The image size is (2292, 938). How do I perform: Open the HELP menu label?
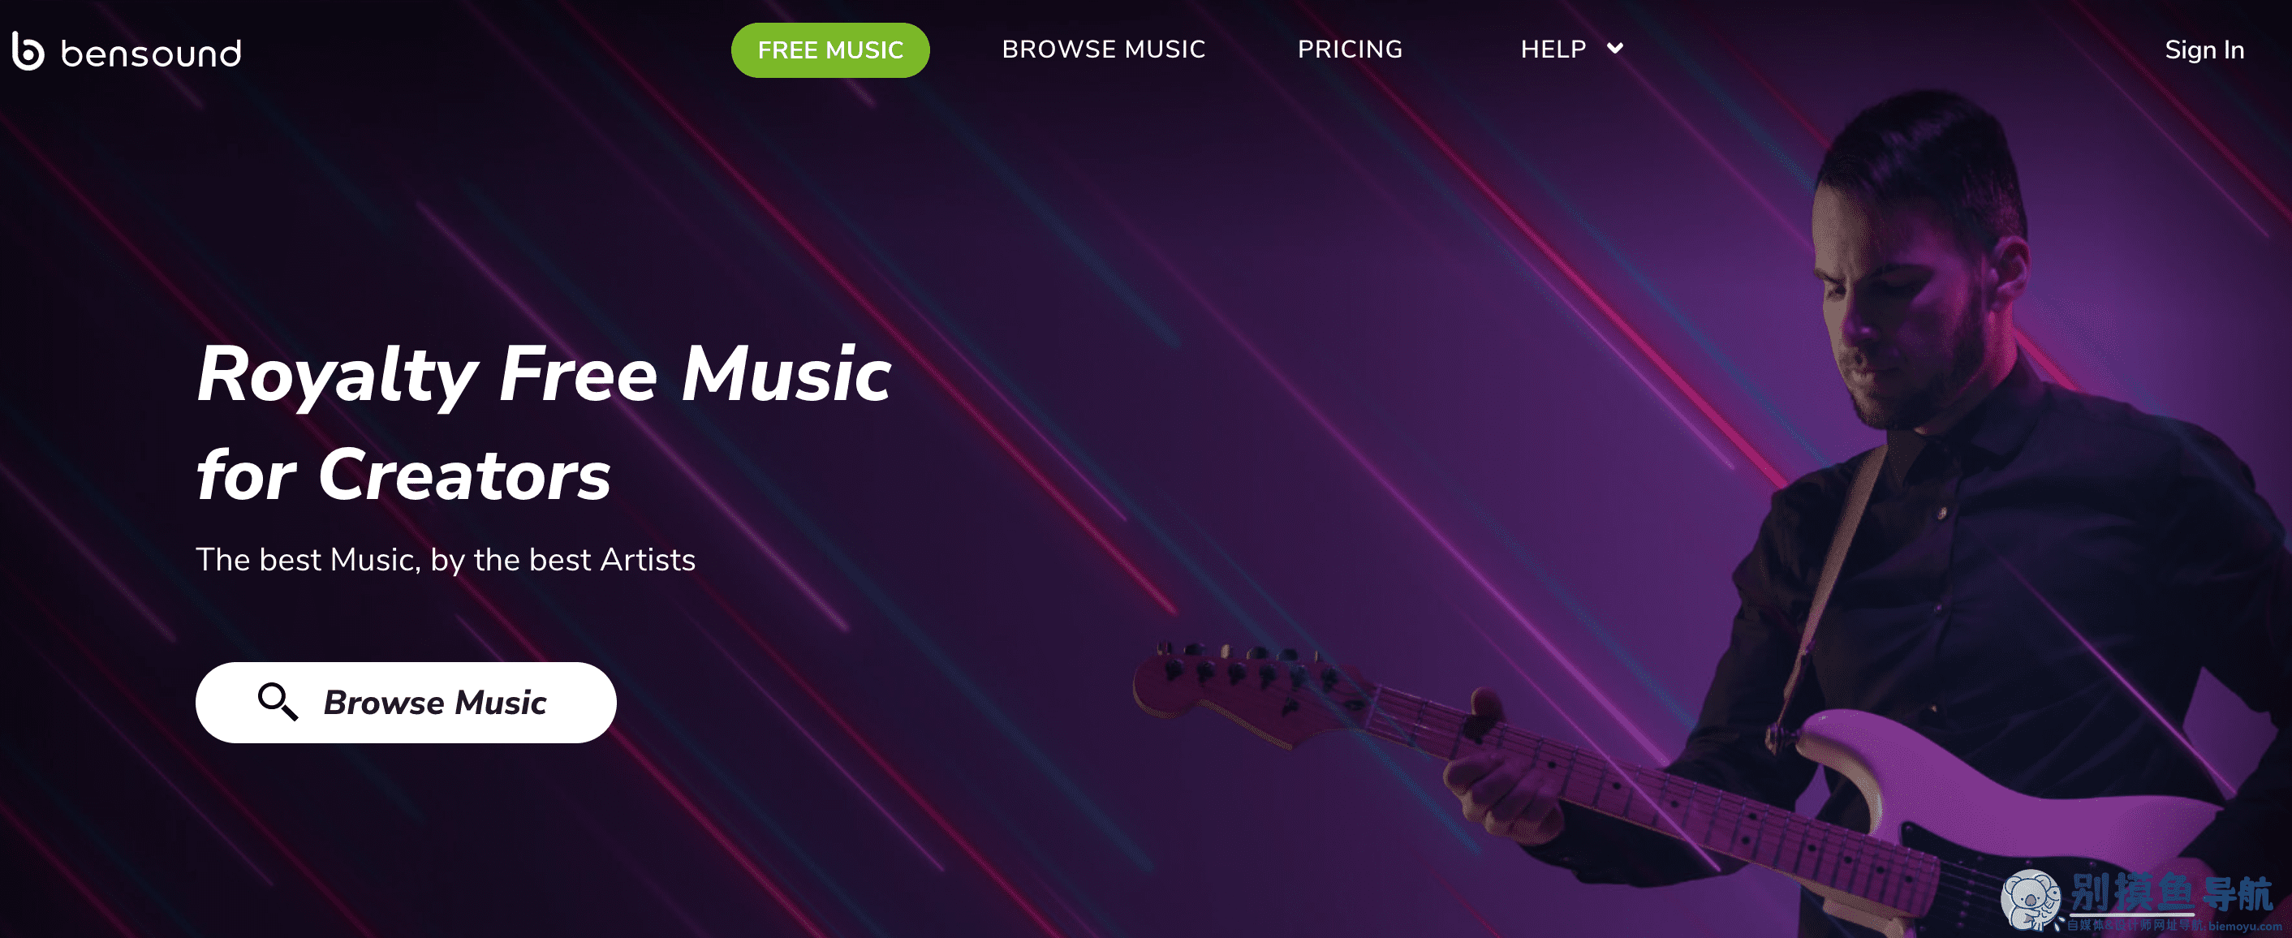(x=1553, y=49)
